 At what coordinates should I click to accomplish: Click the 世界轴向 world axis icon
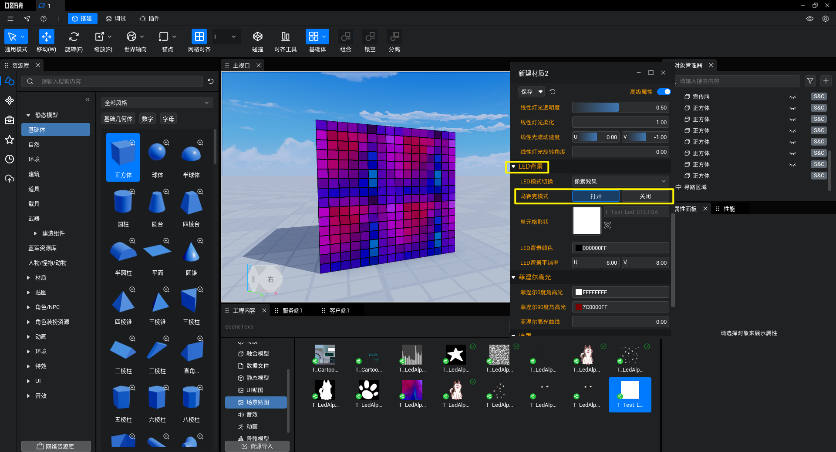tap(131, 37)
